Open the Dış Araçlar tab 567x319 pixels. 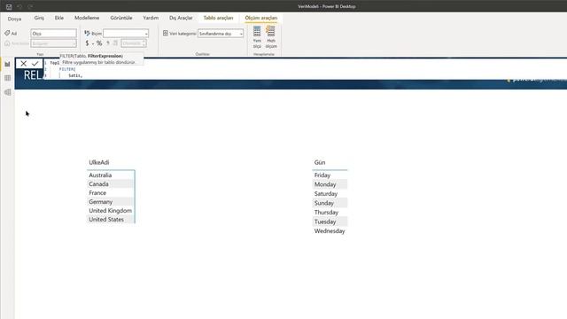click(181, 18)
